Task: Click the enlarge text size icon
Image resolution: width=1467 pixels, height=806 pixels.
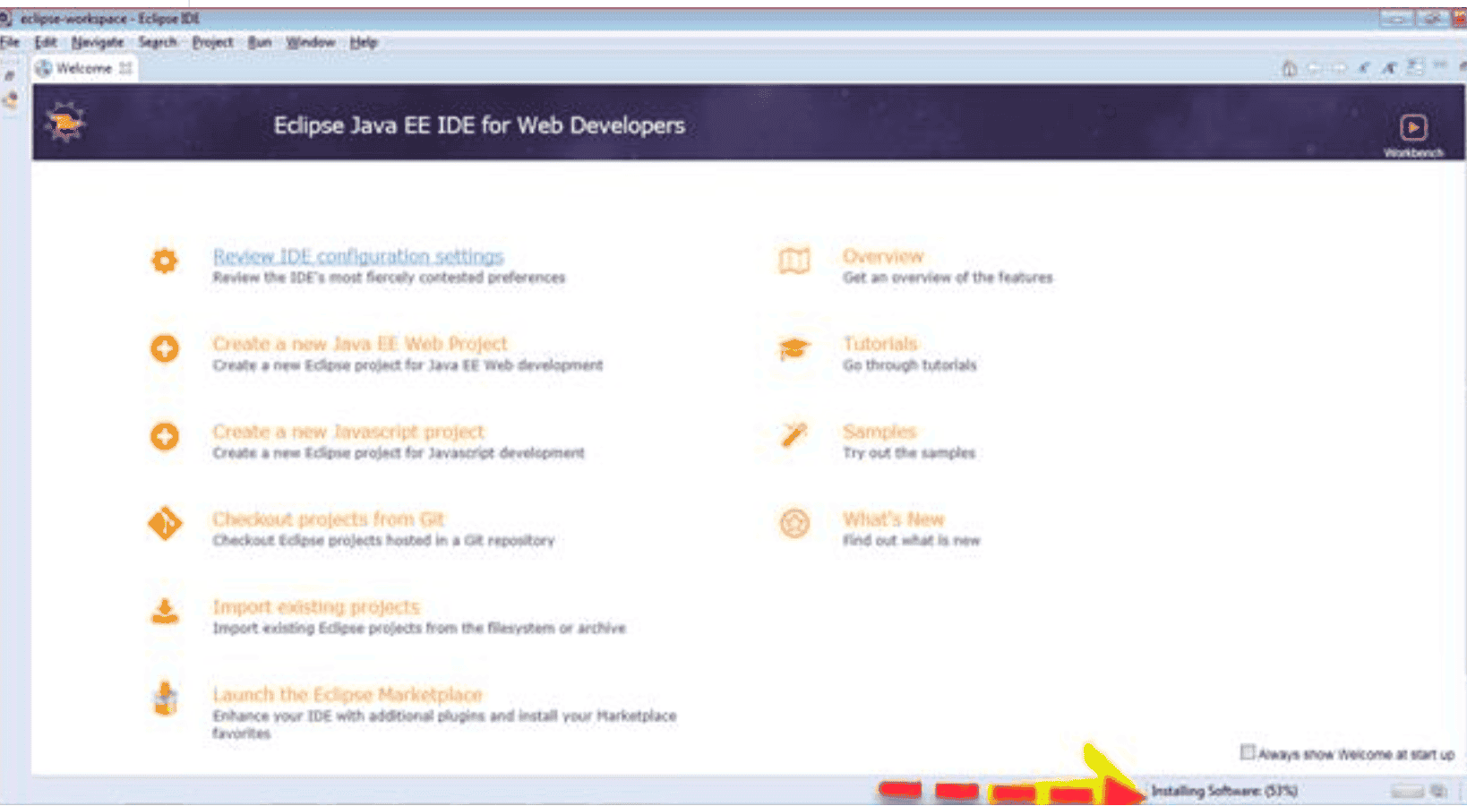Action: 1388,71
